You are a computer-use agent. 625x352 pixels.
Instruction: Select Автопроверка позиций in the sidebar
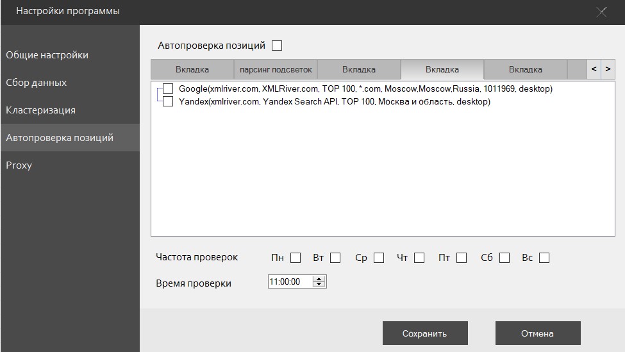point(70,138)
